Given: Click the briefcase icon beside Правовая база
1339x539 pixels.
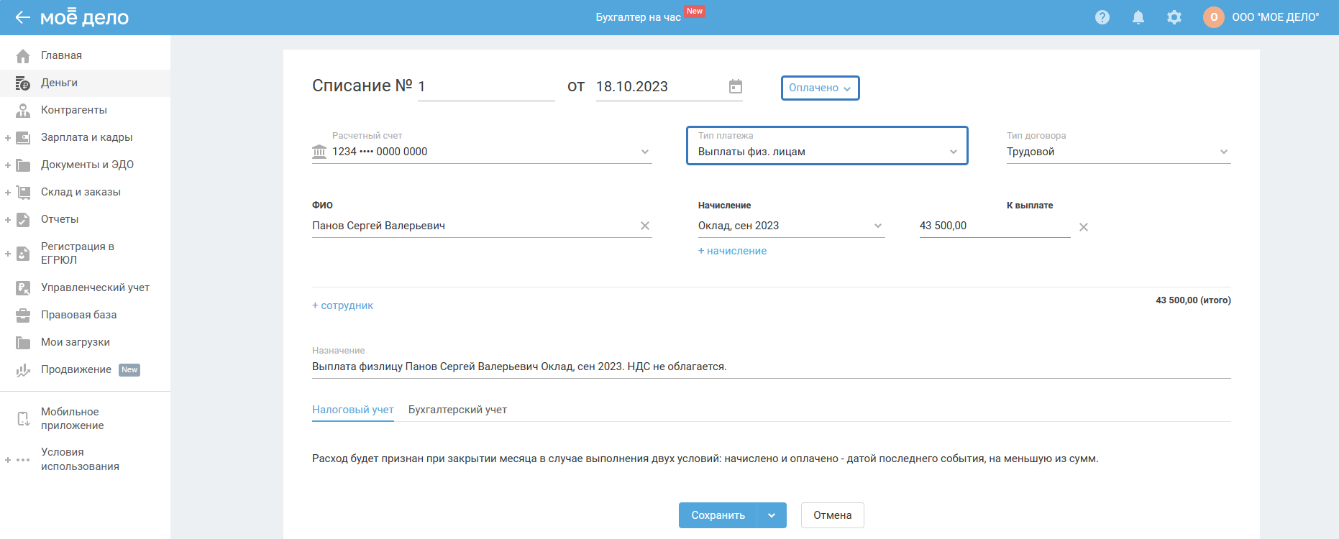Looking at the screenshot, I should [23, 315].
